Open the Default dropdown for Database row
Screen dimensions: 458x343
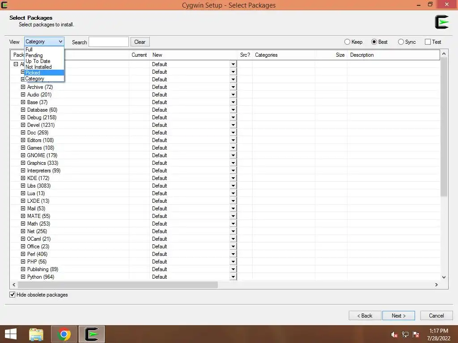(233, 110)
